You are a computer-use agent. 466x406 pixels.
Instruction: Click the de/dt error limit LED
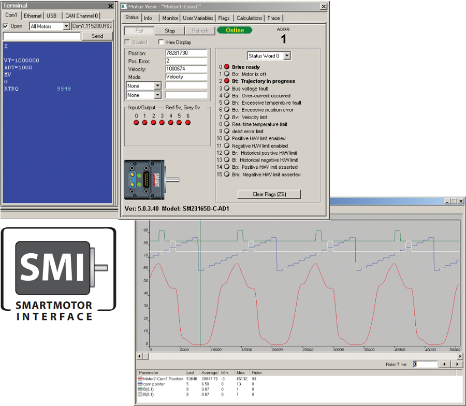(x=227, y=131)
